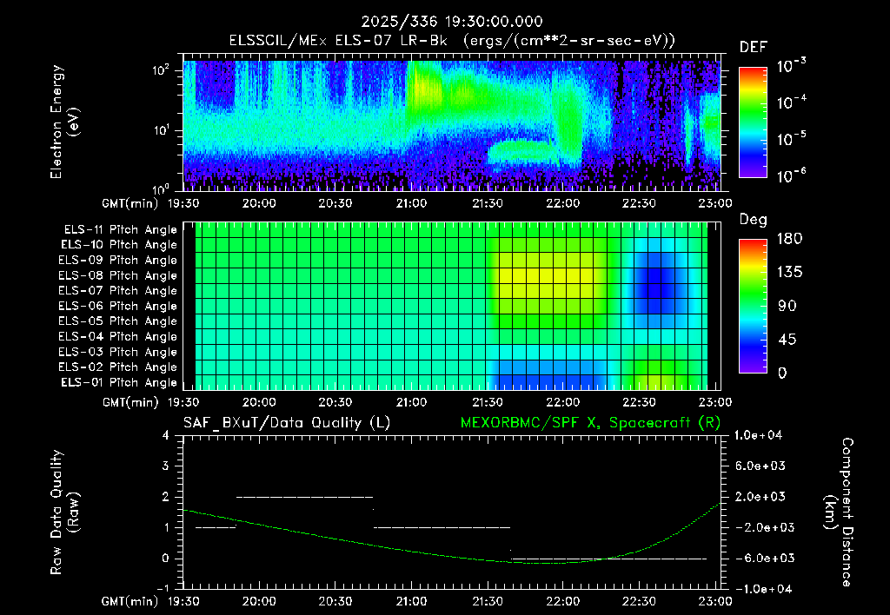This screenshot has height=615, width=890.
Task: Click the ELS-10 Pitch Angle row label
Action: [119, 245]
